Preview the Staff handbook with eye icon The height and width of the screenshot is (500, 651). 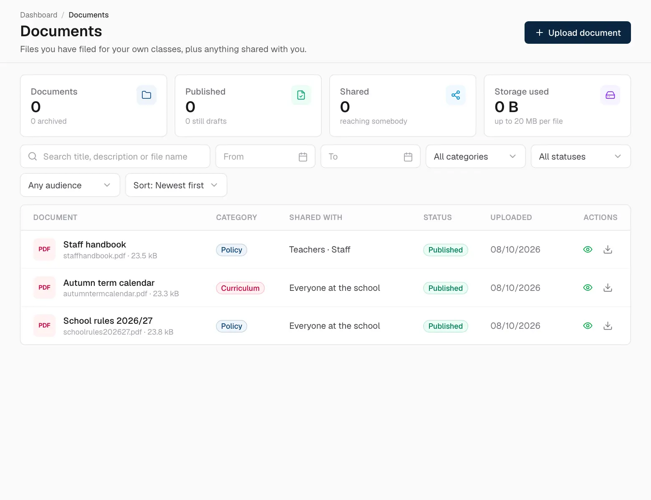coord(588,250)
